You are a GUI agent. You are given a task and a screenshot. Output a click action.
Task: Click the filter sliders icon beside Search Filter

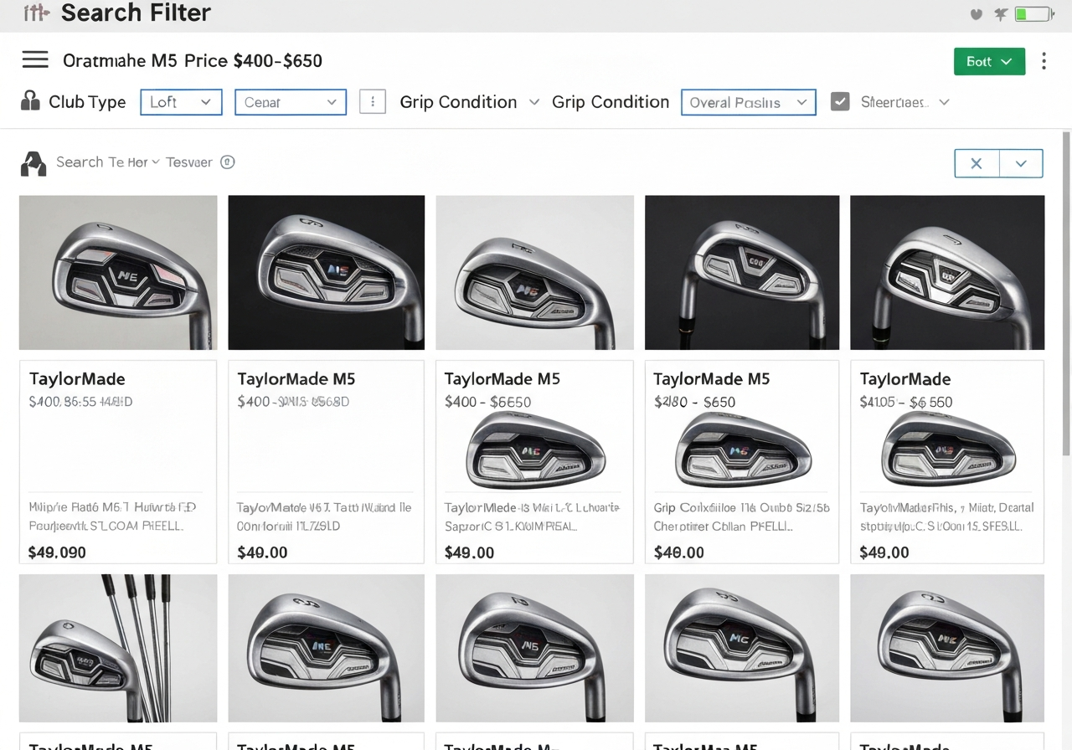point(36,13)
